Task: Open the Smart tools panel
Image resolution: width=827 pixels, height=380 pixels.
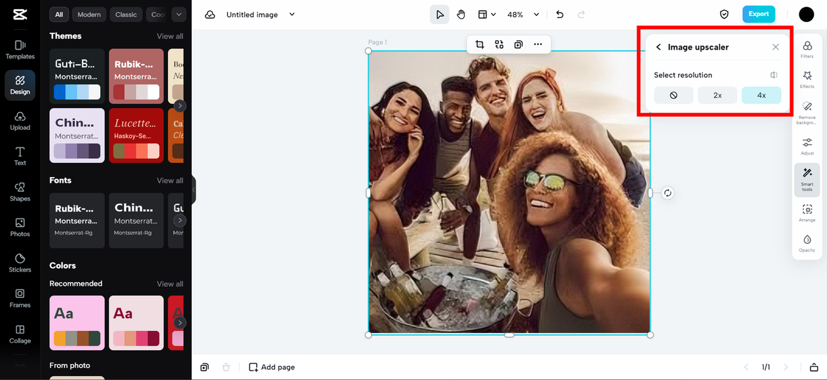Action: point(807,179)
